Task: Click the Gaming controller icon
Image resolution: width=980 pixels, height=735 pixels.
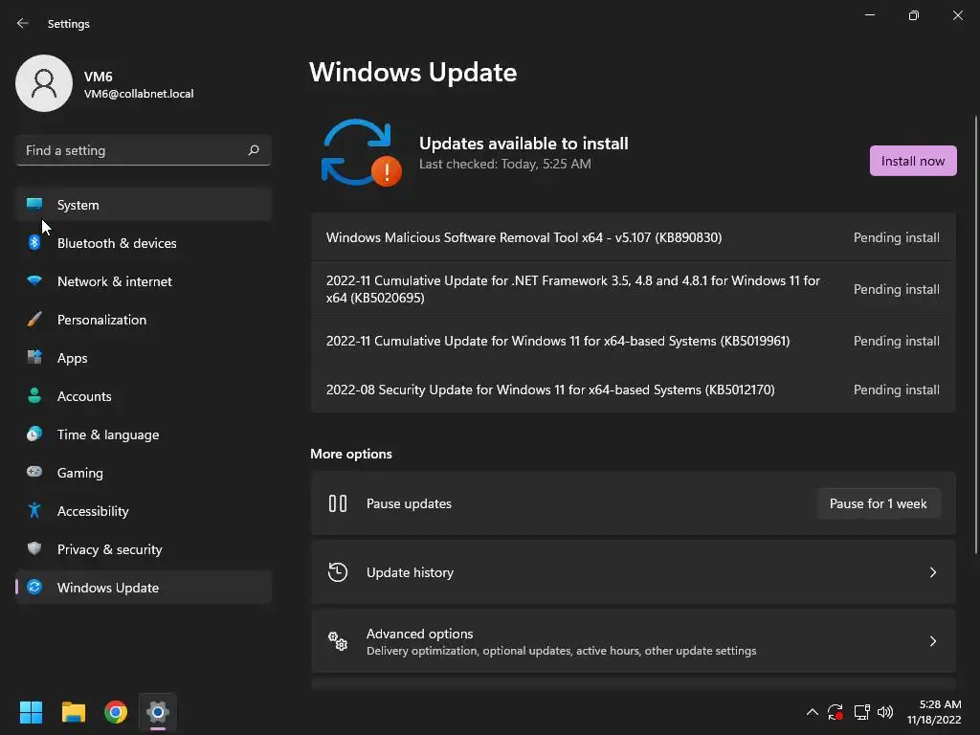Action: 34,472
